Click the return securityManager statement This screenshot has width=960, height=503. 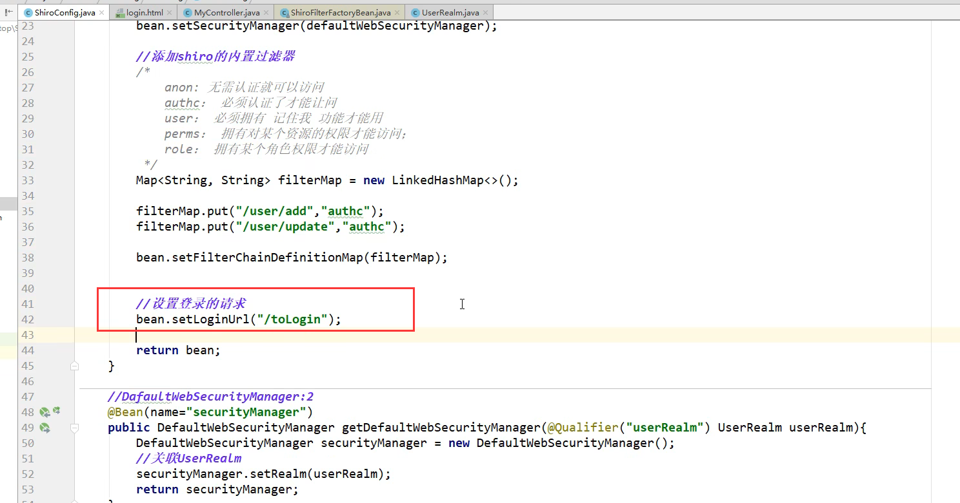(217, 489)
